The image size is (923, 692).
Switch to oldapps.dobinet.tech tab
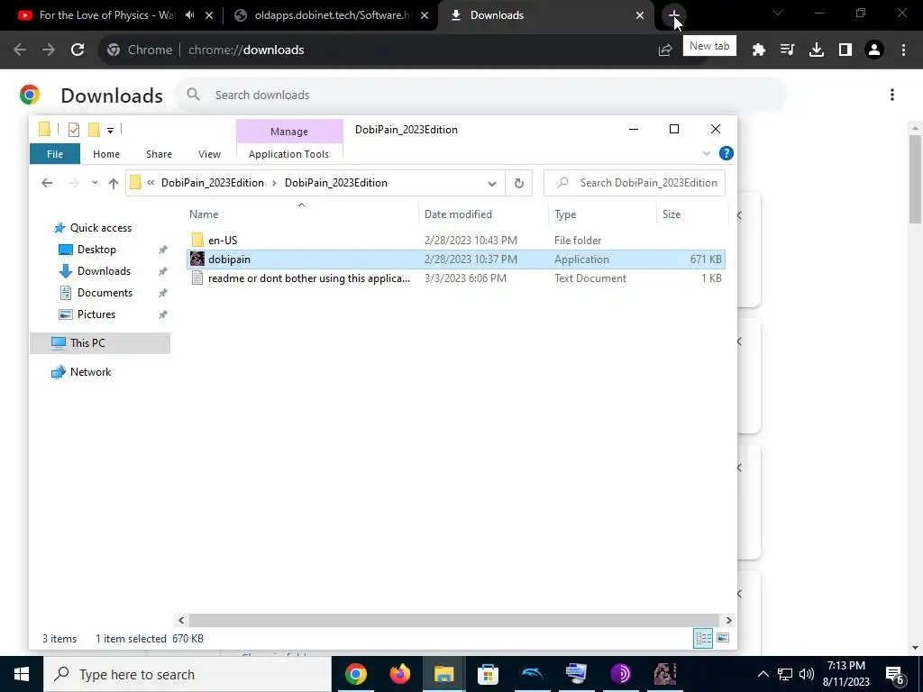click(x=333, y=15)
